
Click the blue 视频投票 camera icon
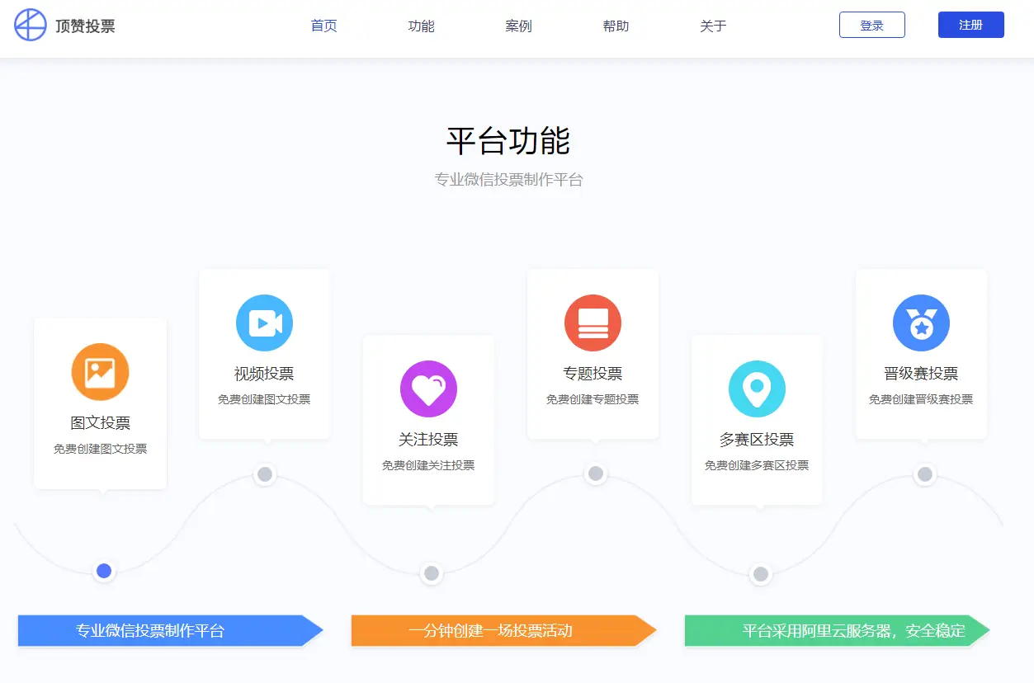coord(264,323)
